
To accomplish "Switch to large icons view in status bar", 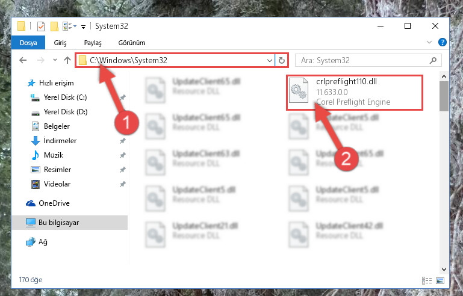I will point(440,280).
